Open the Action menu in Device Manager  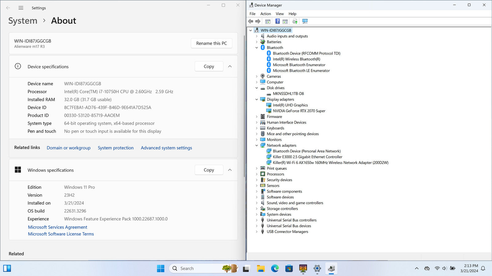(266, 14)
